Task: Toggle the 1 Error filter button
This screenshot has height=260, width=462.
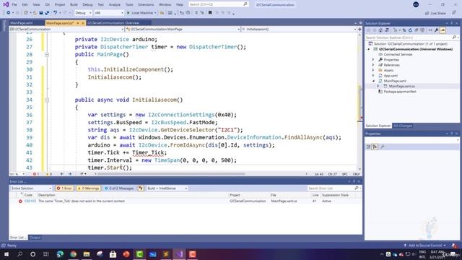Action: tap(64, 188)
